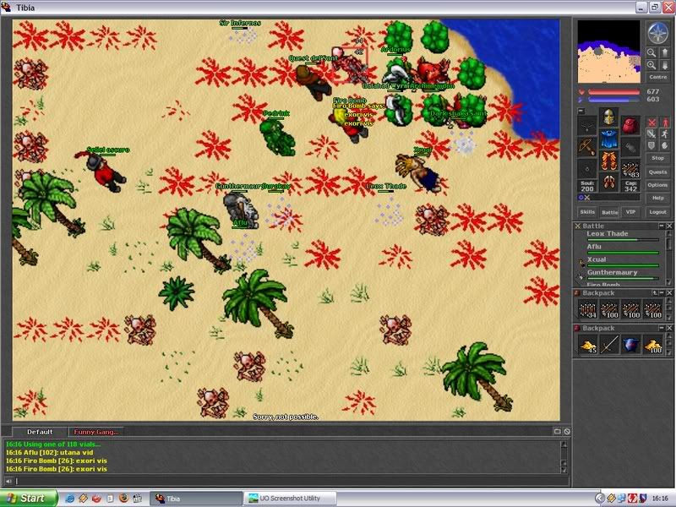Open the red backpack equipment slot
This screenshot has height=507, width=676.
[630, 125]
